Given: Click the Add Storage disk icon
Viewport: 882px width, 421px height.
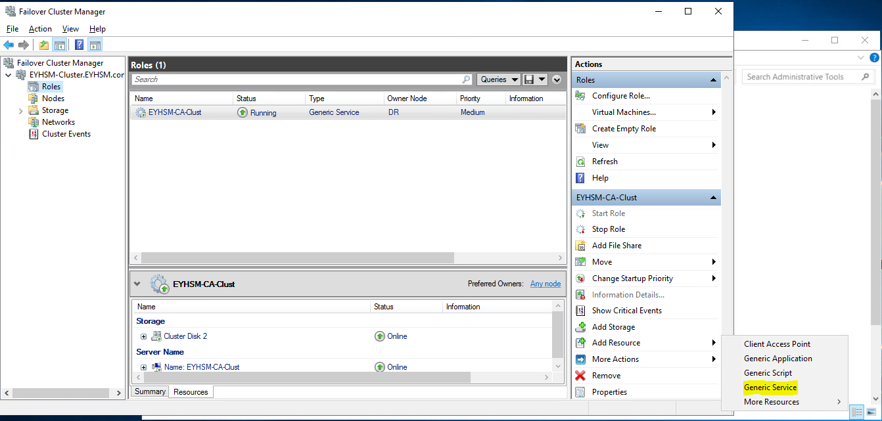Looking at the screenshot, I should (580, 327).
